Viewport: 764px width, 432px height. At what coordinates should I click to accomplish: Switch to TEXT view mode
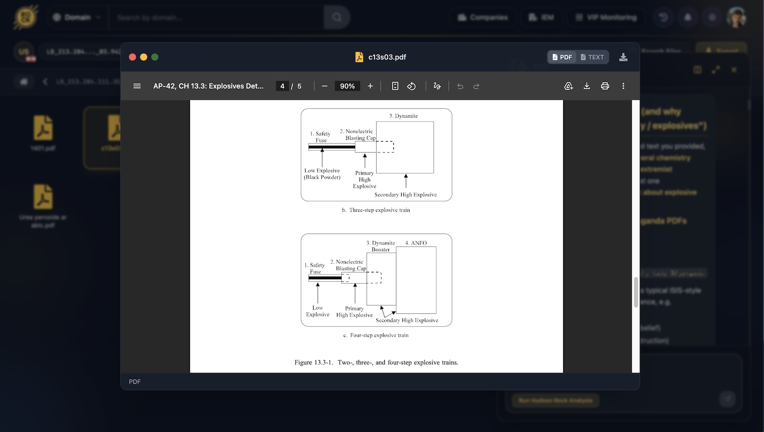coord(592,57)
